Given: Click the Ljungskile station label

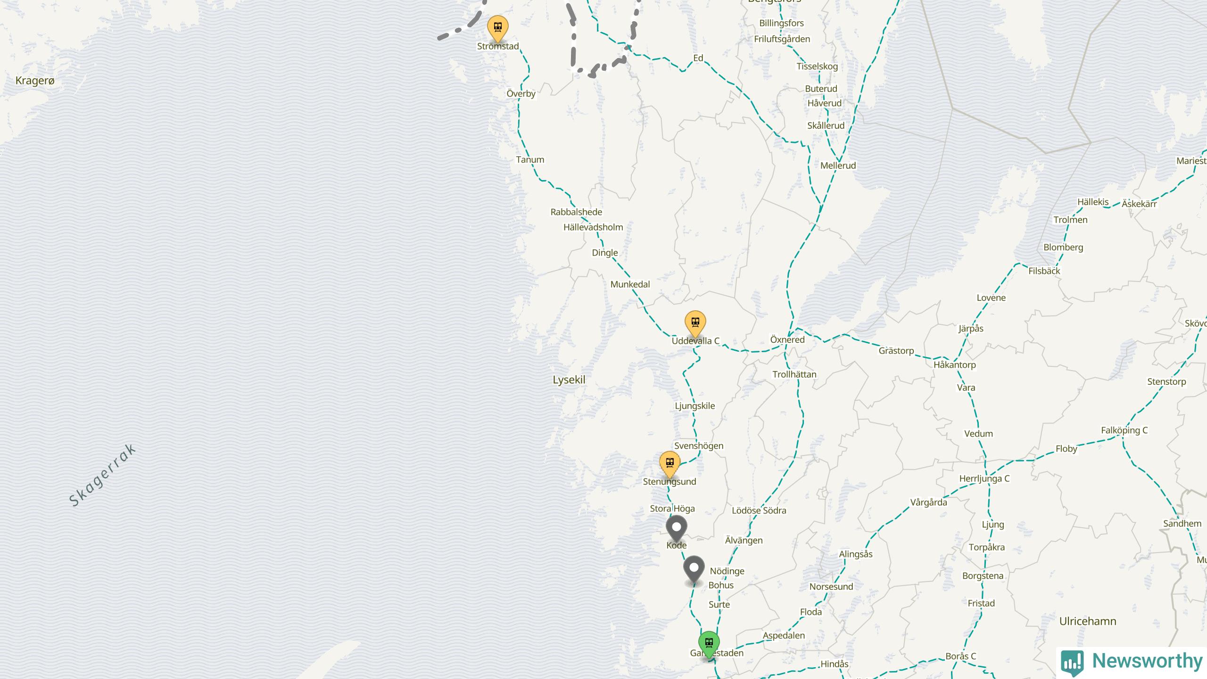Looking at the screenshot, I should [695, 406].
